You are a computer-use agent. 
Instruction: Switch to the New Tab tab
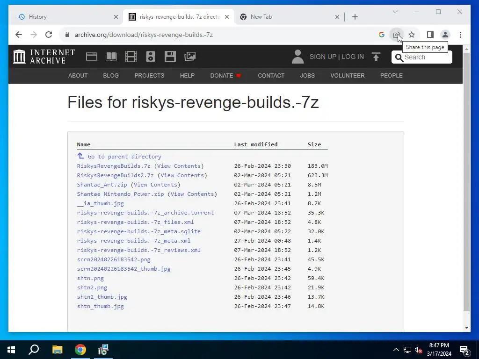[287, 17]
